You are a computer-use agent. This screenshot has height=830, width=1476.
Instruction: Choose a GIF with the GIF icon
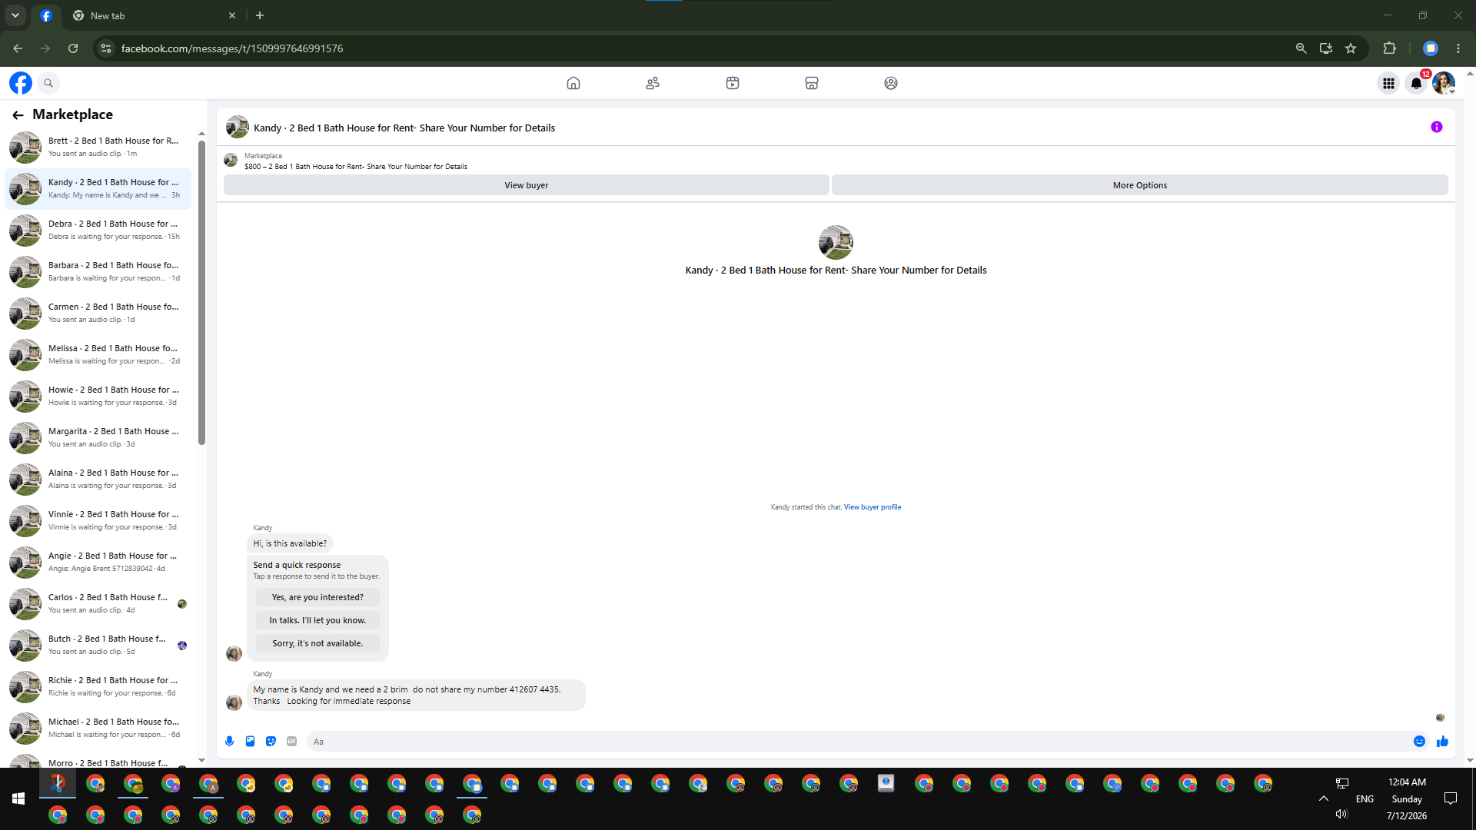[291, 742]
